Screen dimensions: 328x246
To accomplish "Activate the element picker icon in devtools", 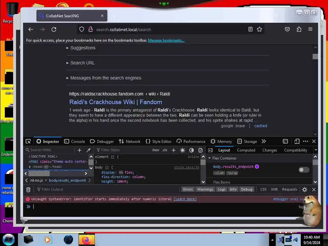I will pos(28,141).
